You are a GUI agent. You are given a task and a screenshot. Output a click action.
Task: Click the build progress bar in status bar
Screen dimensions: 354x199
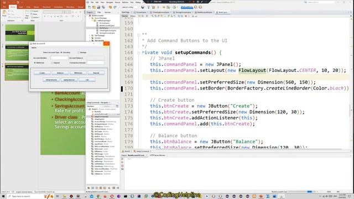click(x=303, y=192)
